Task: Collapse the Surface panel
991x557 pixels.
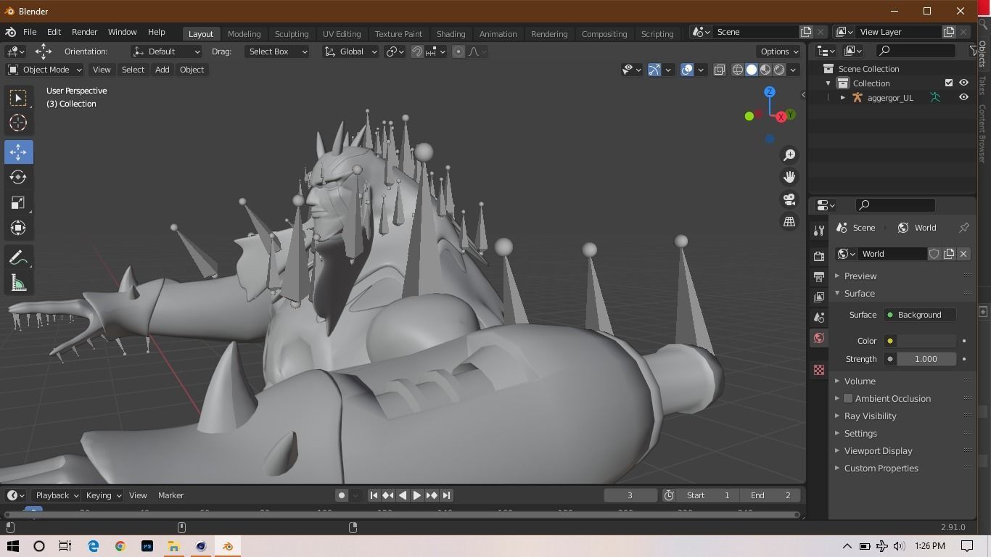Action: coord(859,293)
